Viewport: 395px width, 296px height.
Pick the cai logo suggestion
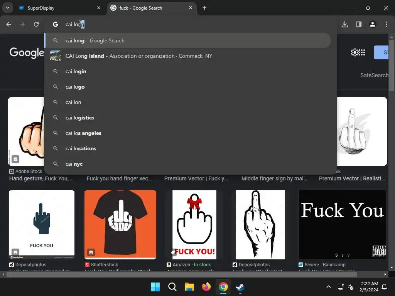tap(188, 87)
